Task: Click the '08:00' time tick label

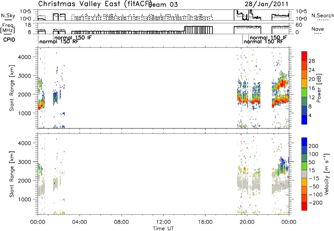Action: click(x=121, y=222)
